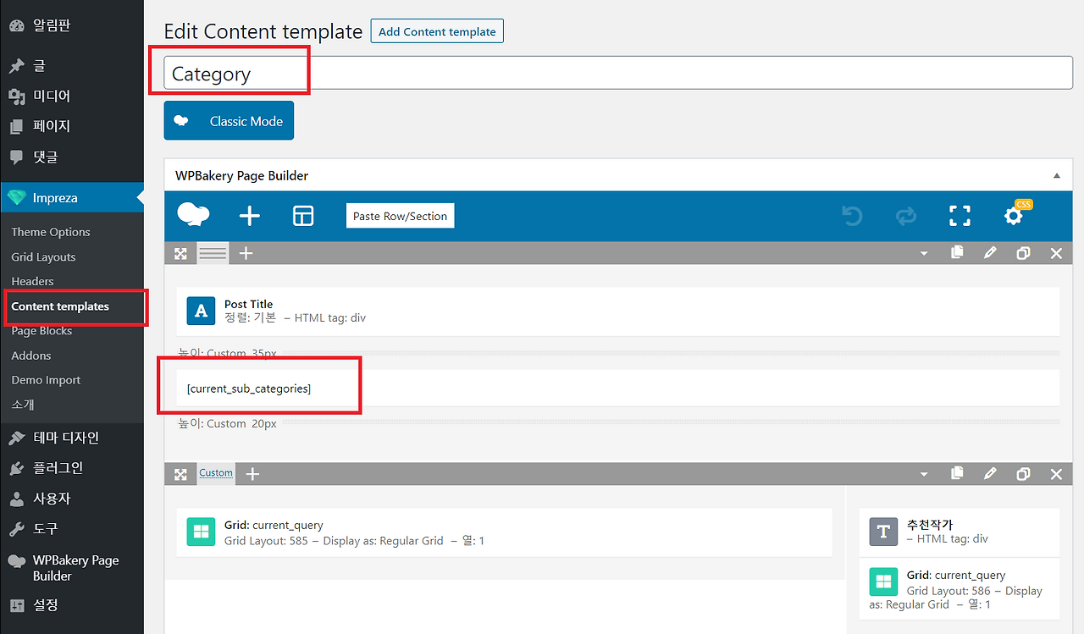Add a new element with plus icon

click(249, 216)
